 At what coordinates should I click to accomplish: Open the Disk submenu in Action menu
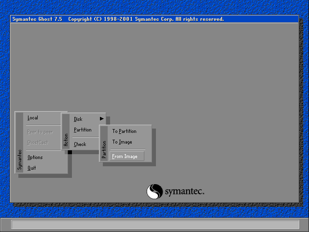coord(78,119)
